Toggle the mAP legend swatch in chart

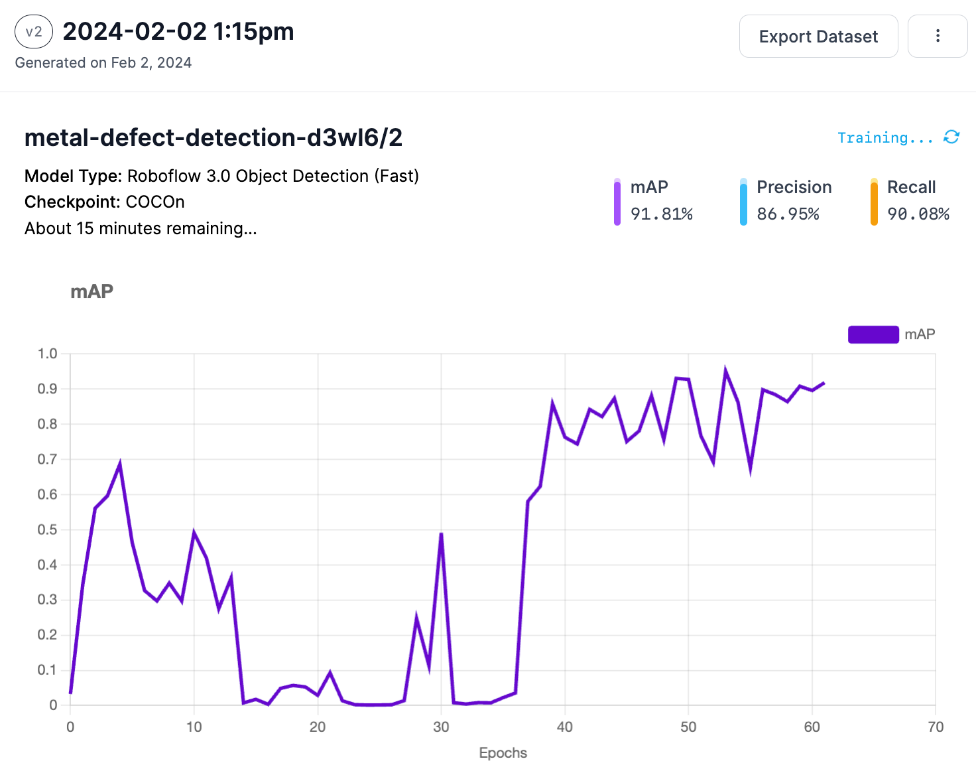[x=873, y=334]
